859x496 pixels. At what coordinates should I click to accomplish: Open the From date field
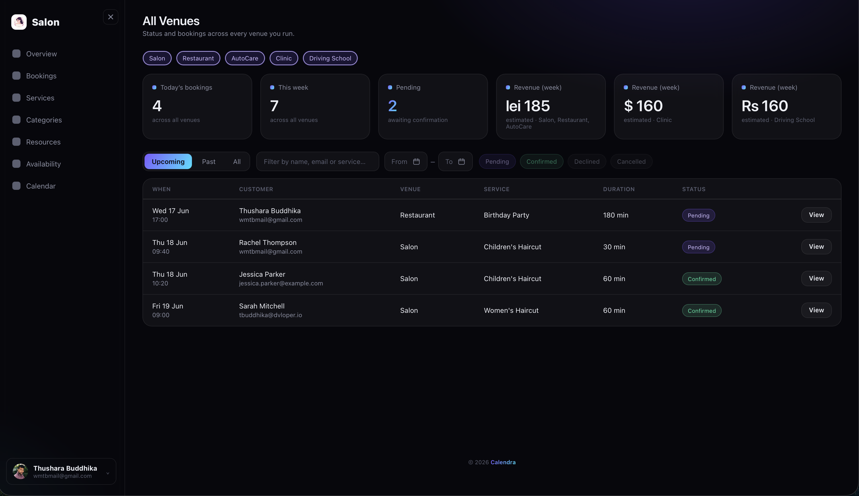click(x=406, y=161)
